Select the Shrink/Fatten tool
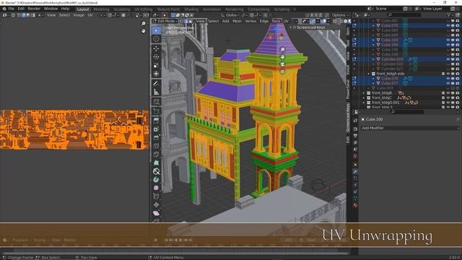 156,204
